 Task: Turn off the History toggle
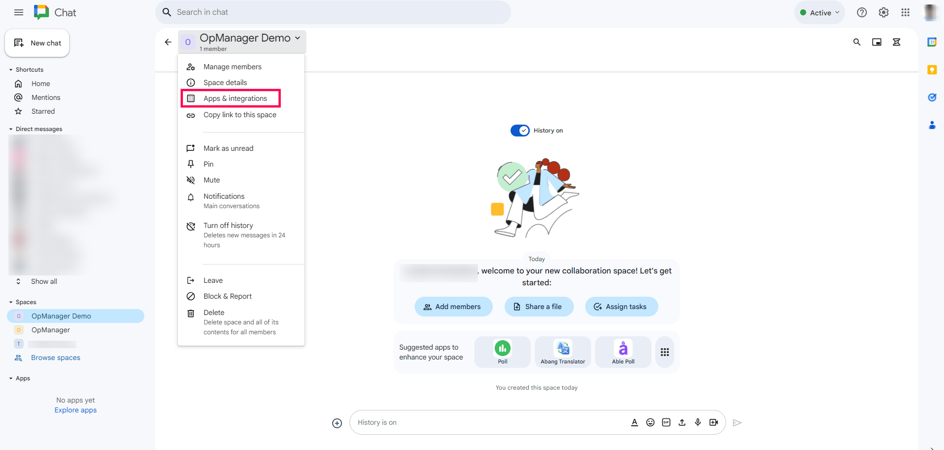(520, 130)
